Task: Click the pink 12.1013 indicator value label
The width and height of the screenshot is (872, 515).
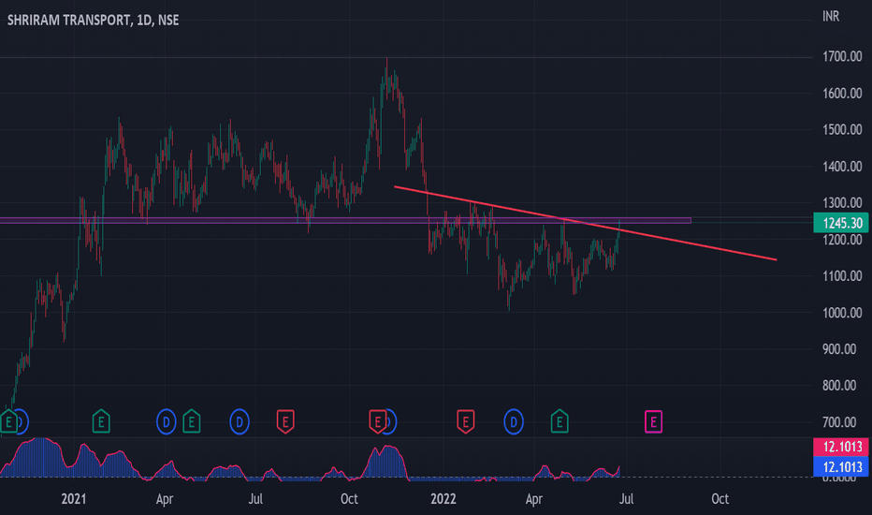Action: click(x=841, y=447)
